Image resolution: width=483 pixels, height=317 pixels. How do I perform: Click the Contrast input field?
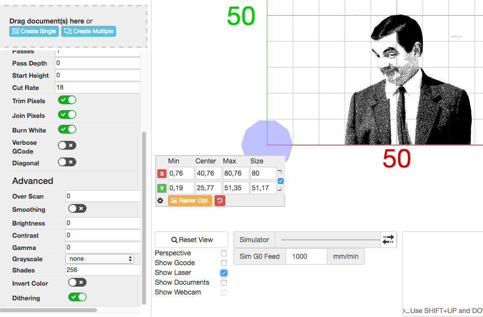click(103, 235)
